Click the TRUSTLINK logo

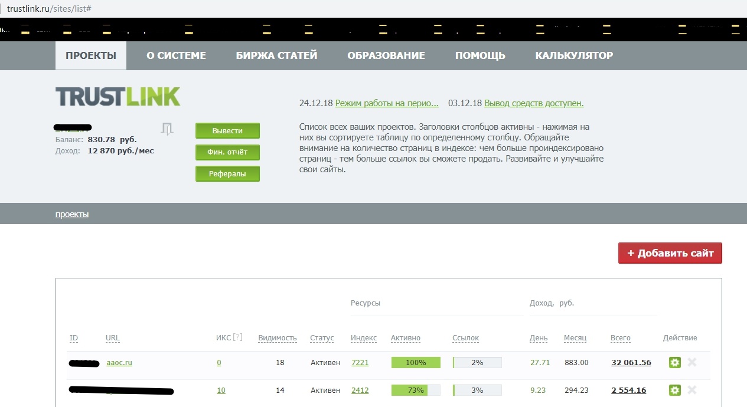(x=118, y=97)
